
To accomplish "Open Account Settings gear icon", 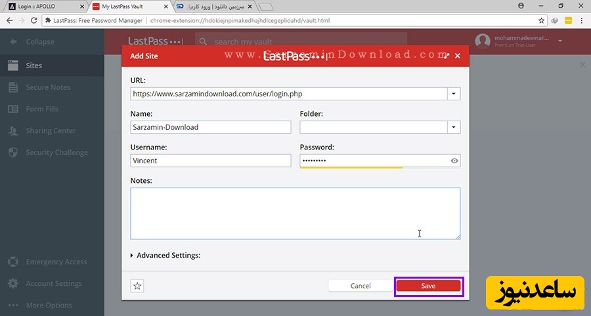I will [x=12, y=284].
